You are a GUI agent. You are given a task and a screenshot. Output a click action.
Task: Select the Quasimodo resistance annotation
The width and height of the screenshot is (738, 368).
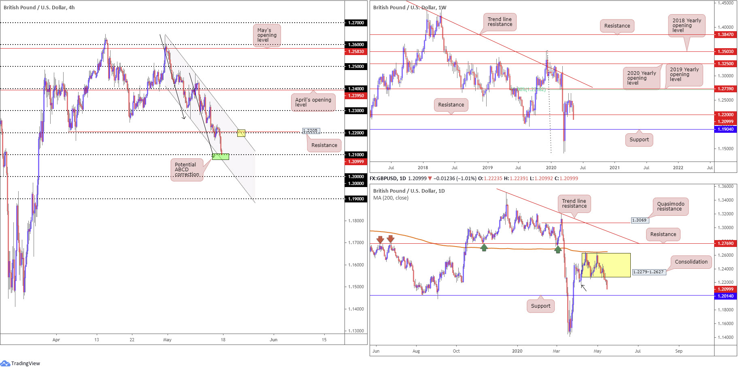click(x=670, y=206)
